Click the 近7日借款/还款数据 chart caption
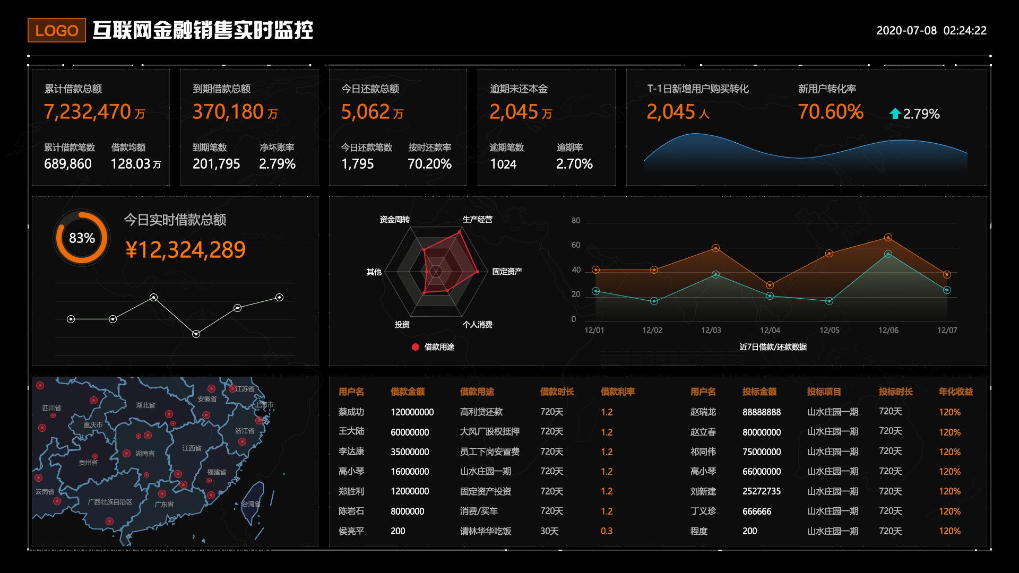 (x=773, y=347)
